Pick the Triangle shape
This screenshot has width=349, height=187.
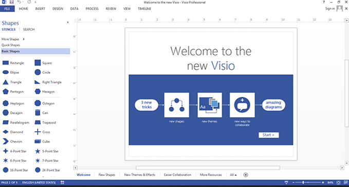[6, 82]
